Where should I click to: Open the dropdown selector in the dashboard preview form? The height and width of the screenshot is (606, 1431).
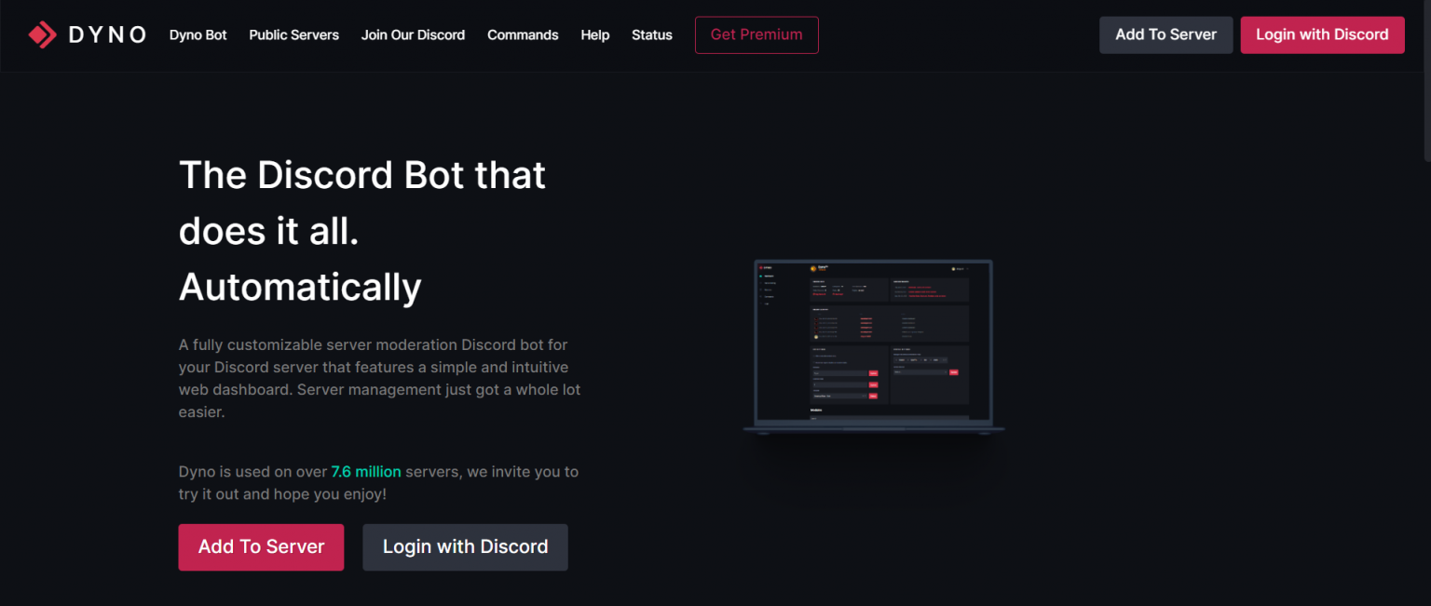coord(839,396)
